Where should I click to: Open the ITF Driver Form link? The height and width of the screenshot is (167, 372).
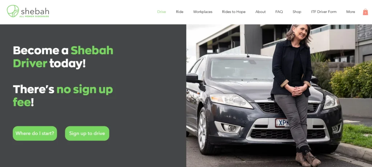(324, 12)
